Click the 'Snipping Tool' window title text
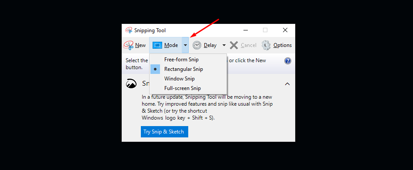This screenshot has width=413, height=170. [x=150, y=30]
